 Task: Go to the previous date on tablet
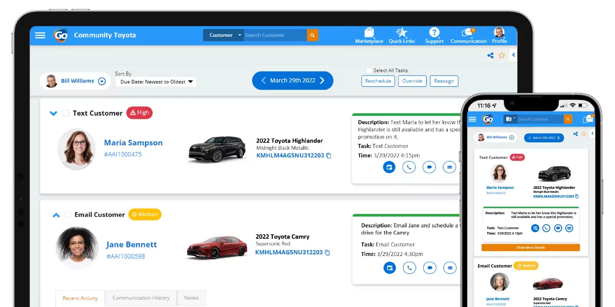[x=263, y=80]
